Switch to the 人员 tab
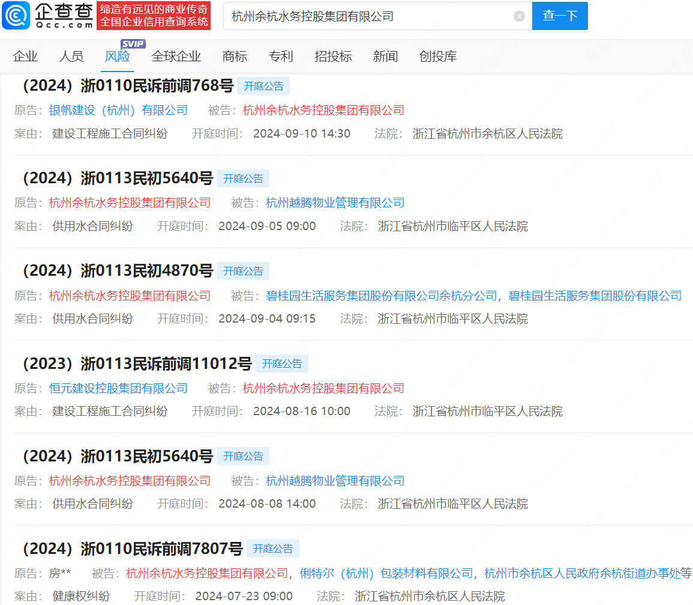This screenshot has height=605, width=693. click(72, 56)
